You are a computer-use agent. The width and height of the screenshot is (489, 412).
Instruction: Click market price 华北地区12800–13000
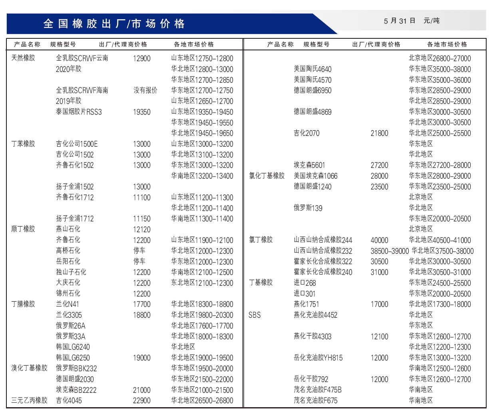point(202,69)
